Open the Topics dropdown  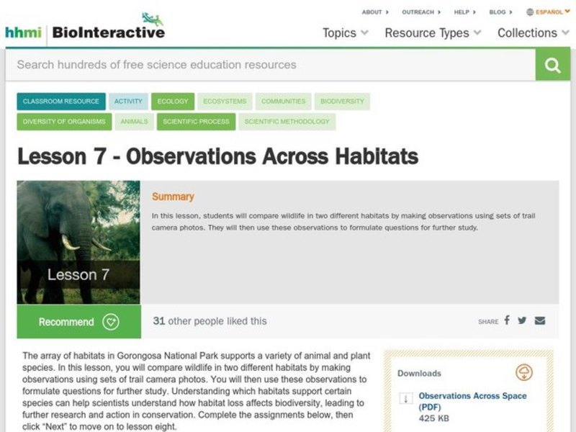click(344, 33)
